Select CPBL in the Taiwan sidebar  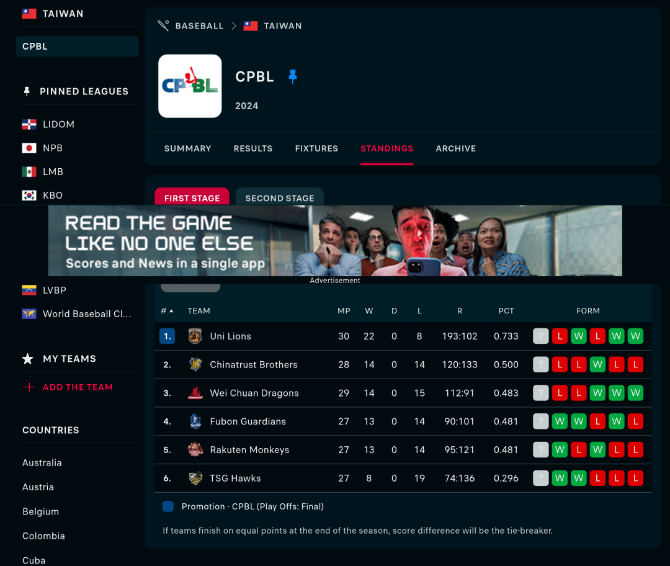pyautogui.click(x=78, y=46)
